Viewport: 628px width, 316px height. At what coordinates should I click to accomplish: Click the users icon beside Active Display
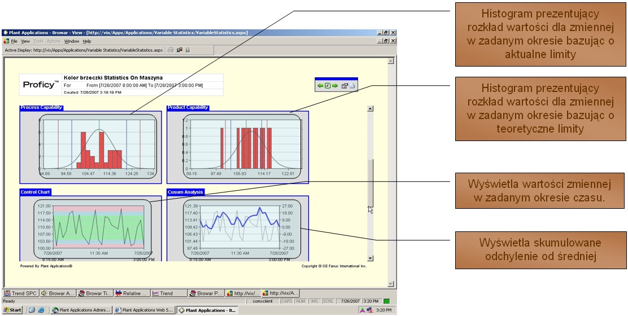pos(180,50)
